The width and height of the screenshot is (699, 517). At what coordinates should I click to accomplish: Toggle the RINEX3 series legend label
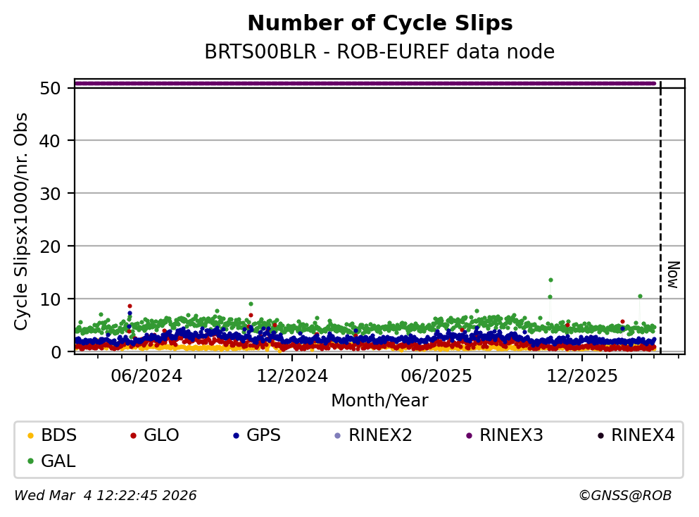point(511,435)
